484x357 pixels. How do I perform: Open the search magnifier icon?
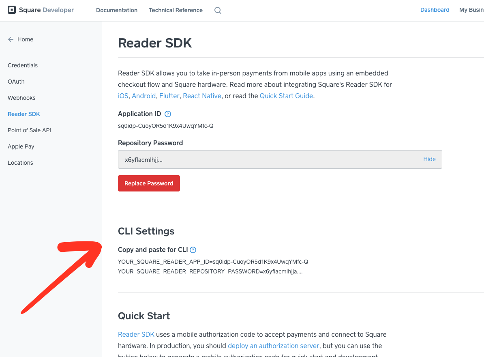(218, 10)
